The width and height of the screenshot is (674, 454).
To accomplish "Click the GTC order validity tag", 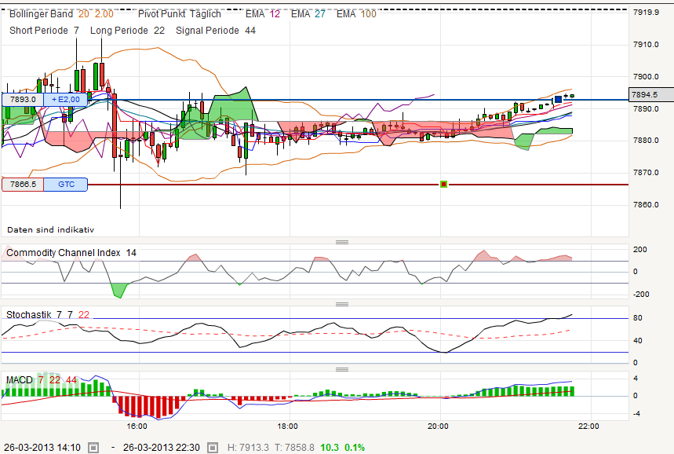I will click(66, 184).
